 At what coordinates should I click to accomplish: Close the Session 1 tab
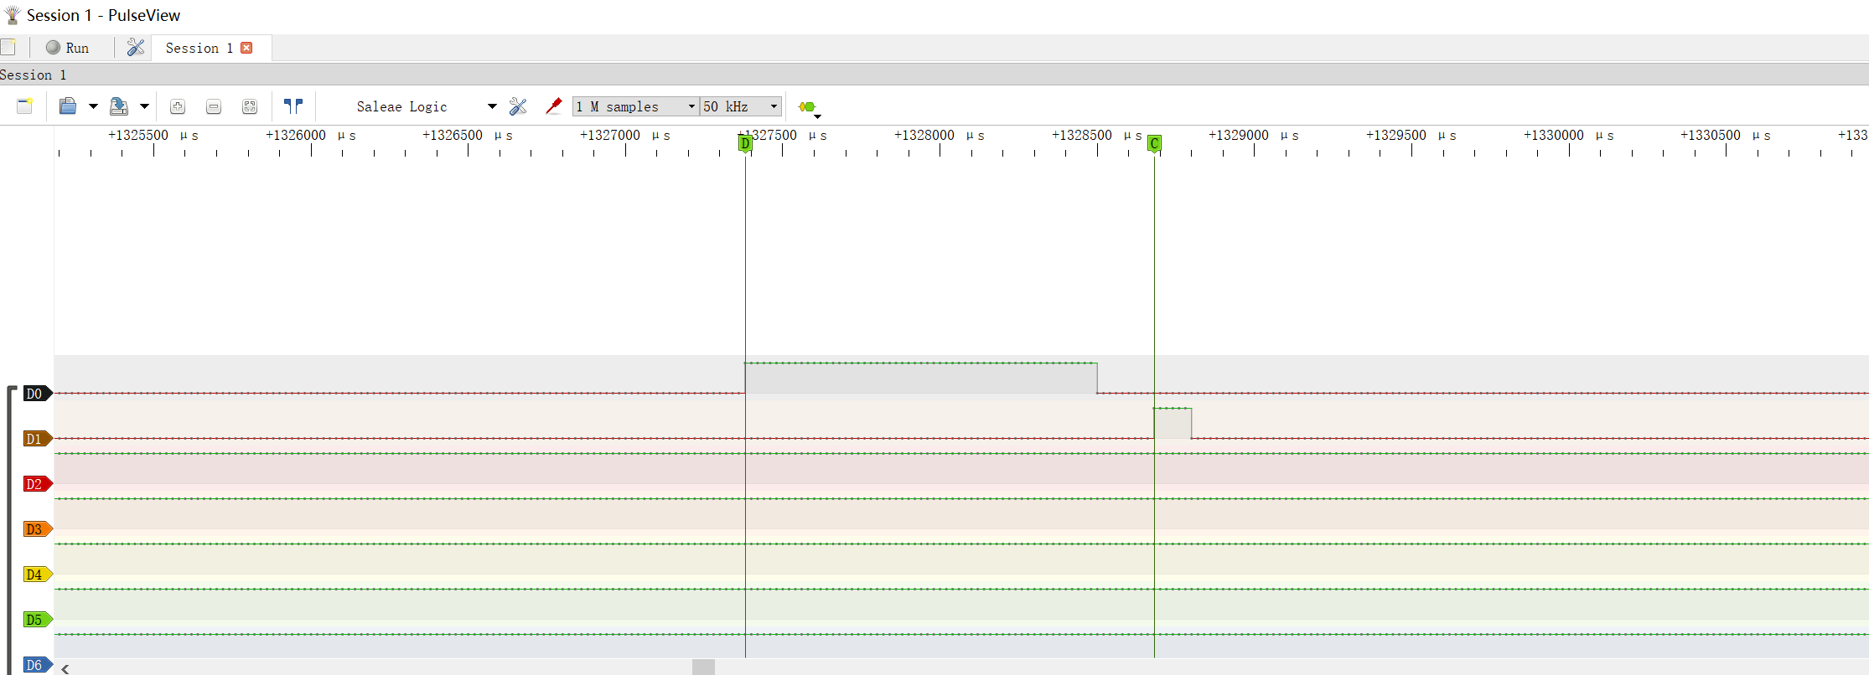(246, 48)
